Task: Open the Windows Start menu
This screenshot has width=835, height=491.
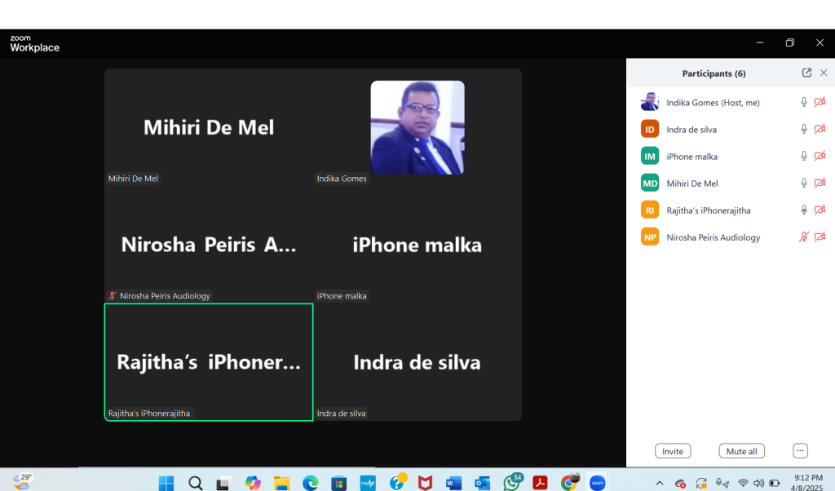Action: click(166, 483)
